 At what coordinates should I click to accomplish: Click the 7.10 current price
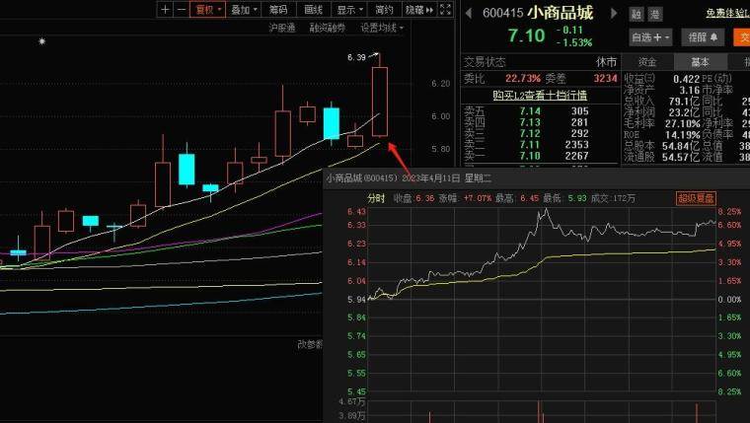click(526, 35)
